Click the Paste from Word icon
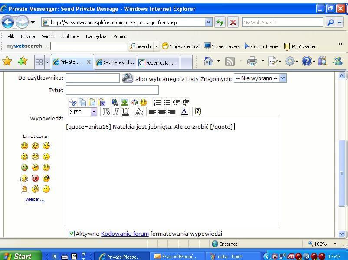Screen dimensions: 348x260 (x=102, y=102)
